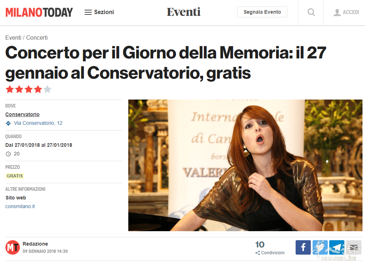Click the MT Redazione avatar logo
Image resolution: width=365 pixels, height=264 pixels.
point(13,247)
